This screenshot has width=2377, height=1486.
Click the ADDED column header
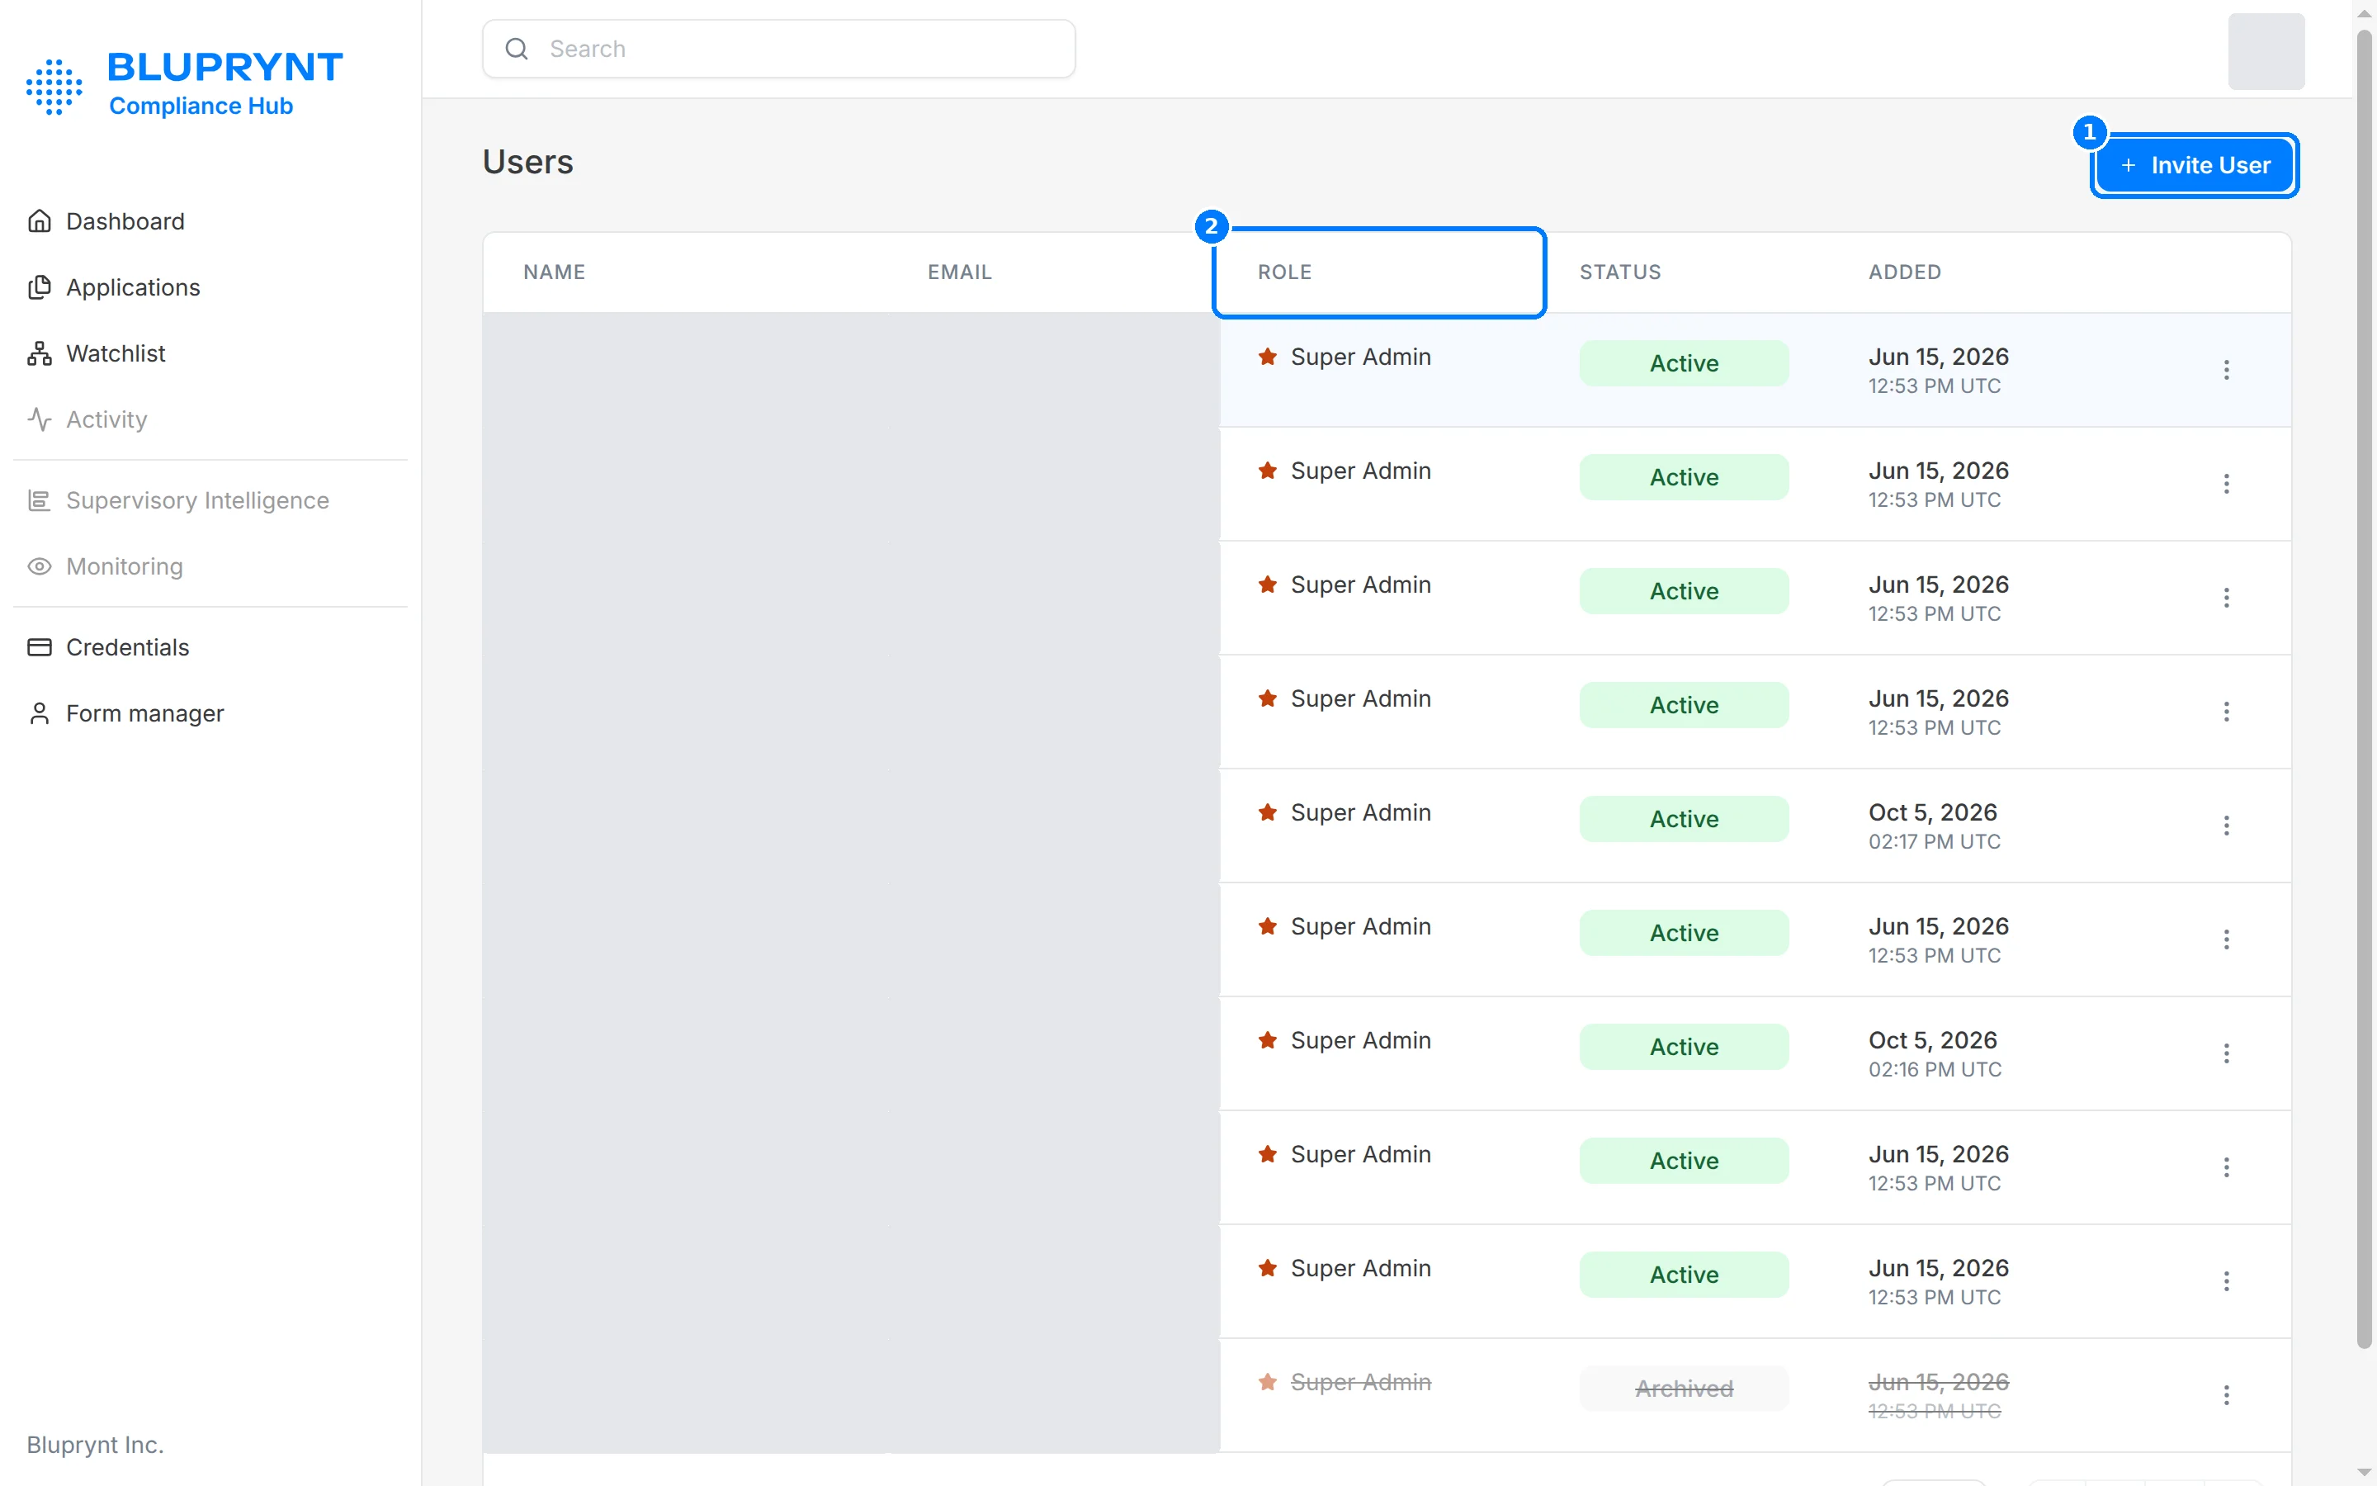tap(1905, 272)
